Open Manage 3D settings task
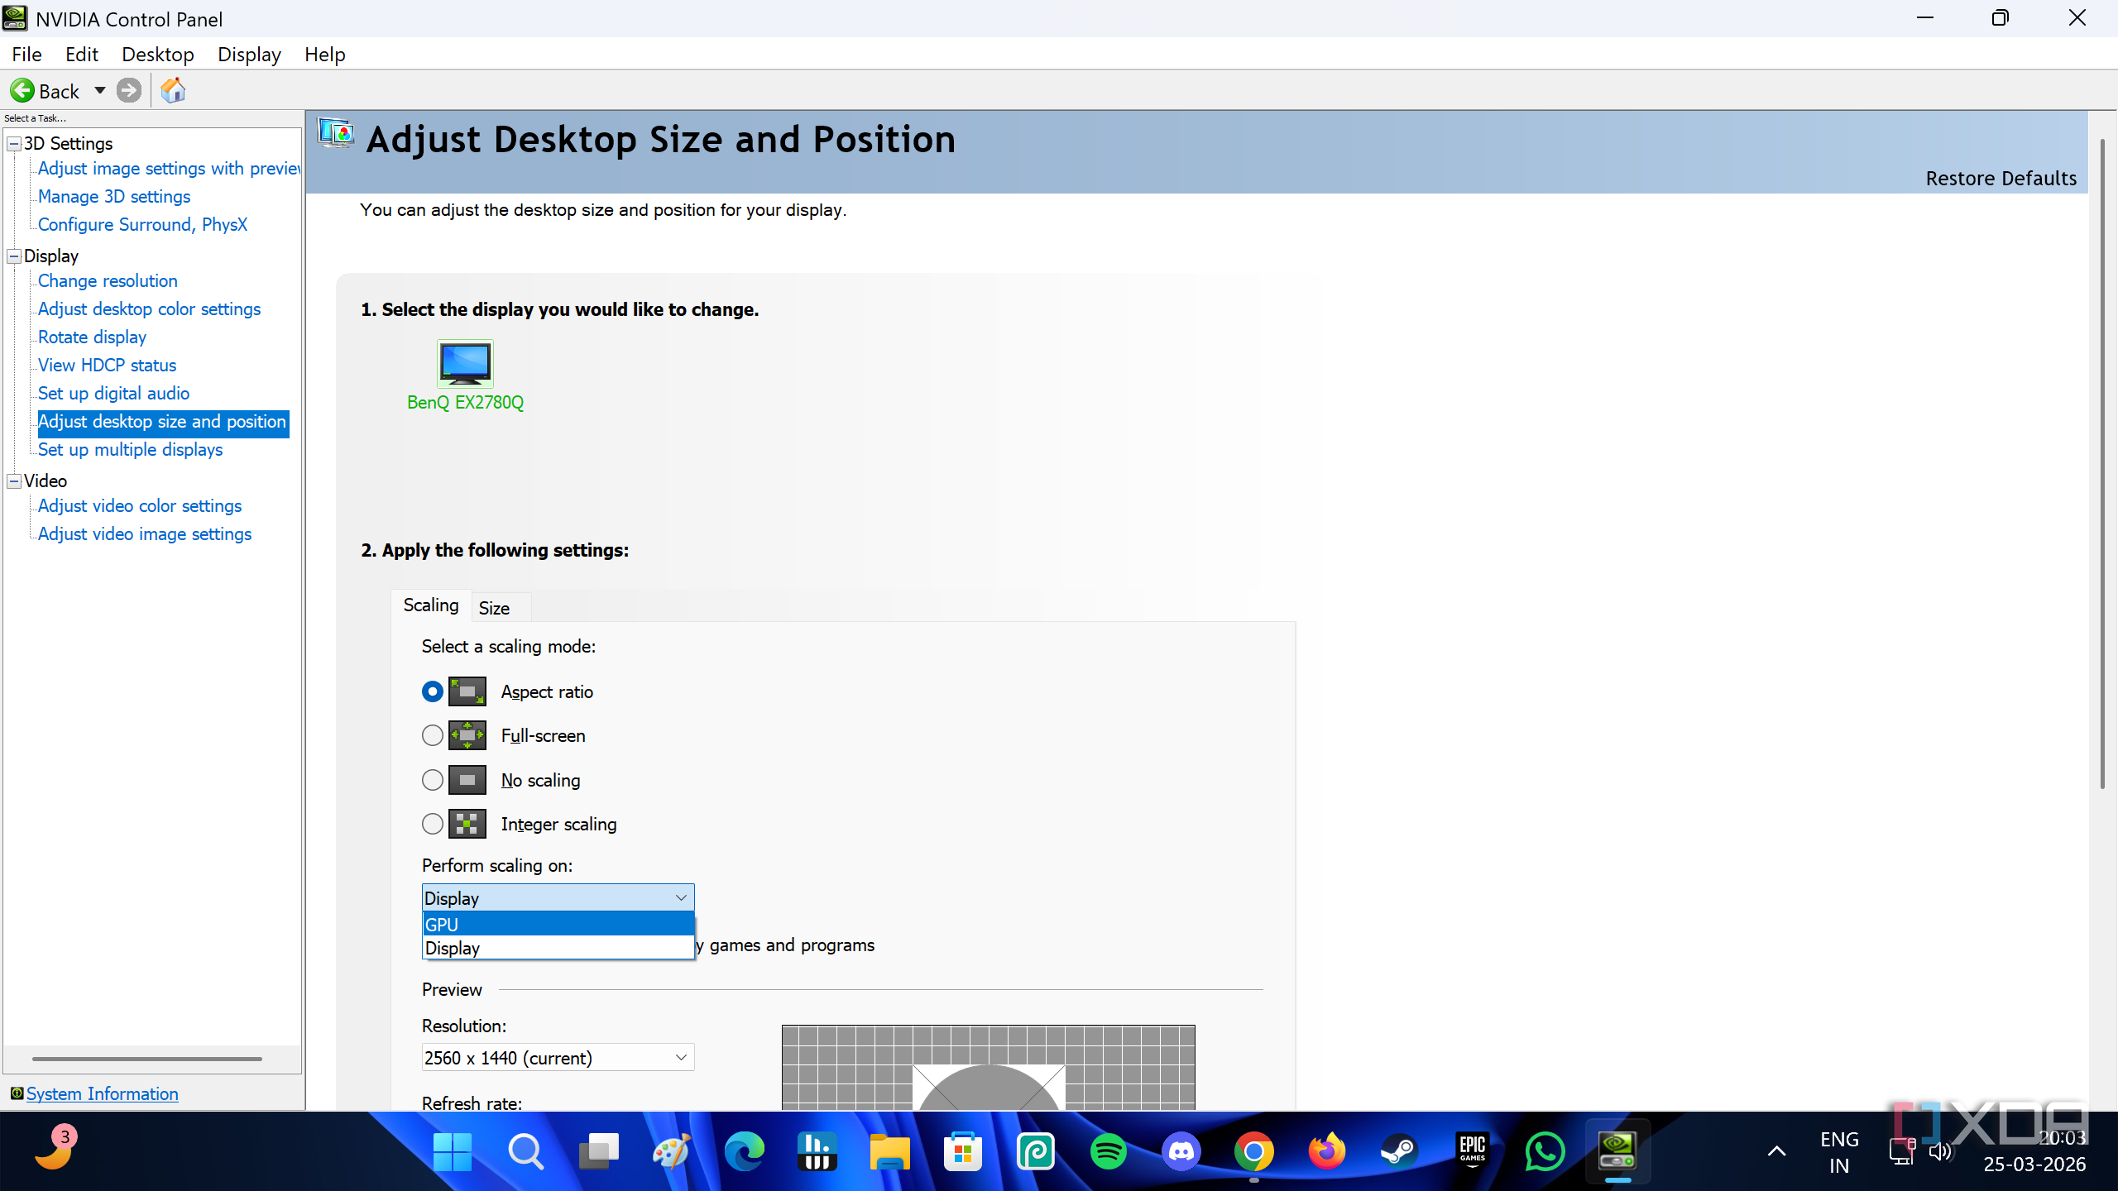The image size is (2118, 1191). coord(114,197)
